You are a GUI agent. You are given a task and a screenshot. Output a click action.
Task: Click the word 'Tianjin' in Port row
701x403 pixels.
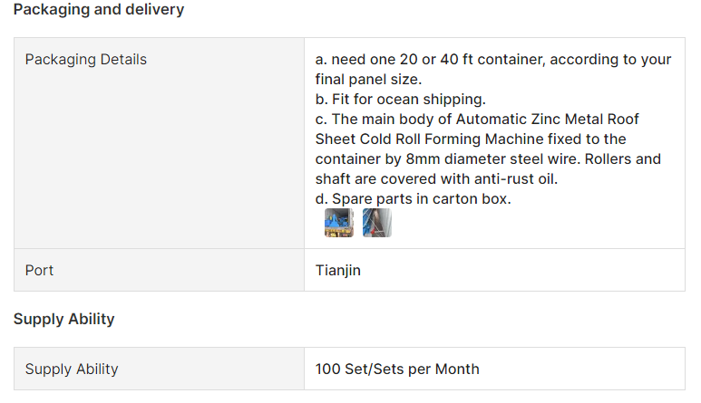pos(338,271)
